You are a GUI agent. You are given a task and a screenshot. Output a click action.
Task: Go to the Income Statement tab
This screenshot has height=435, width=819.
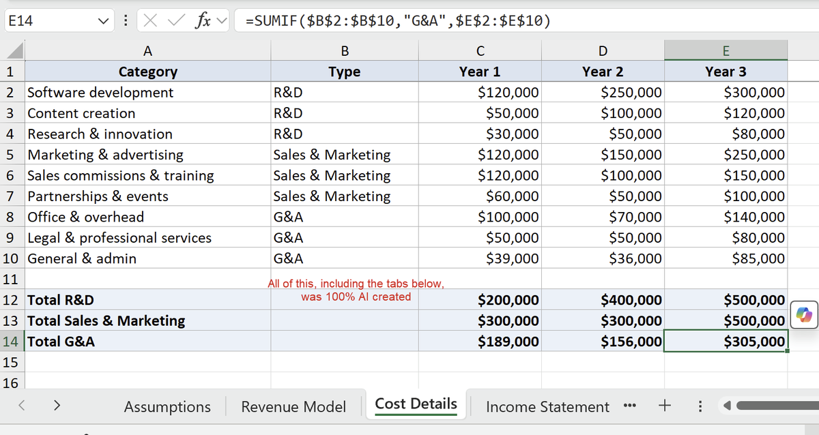pos(547,407)
